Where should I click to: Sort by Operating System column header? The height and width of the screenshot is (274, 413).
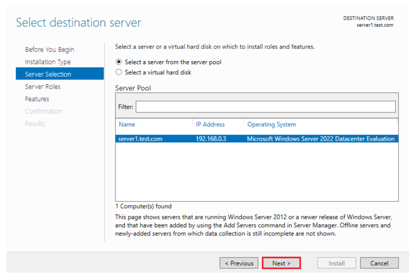271,125
